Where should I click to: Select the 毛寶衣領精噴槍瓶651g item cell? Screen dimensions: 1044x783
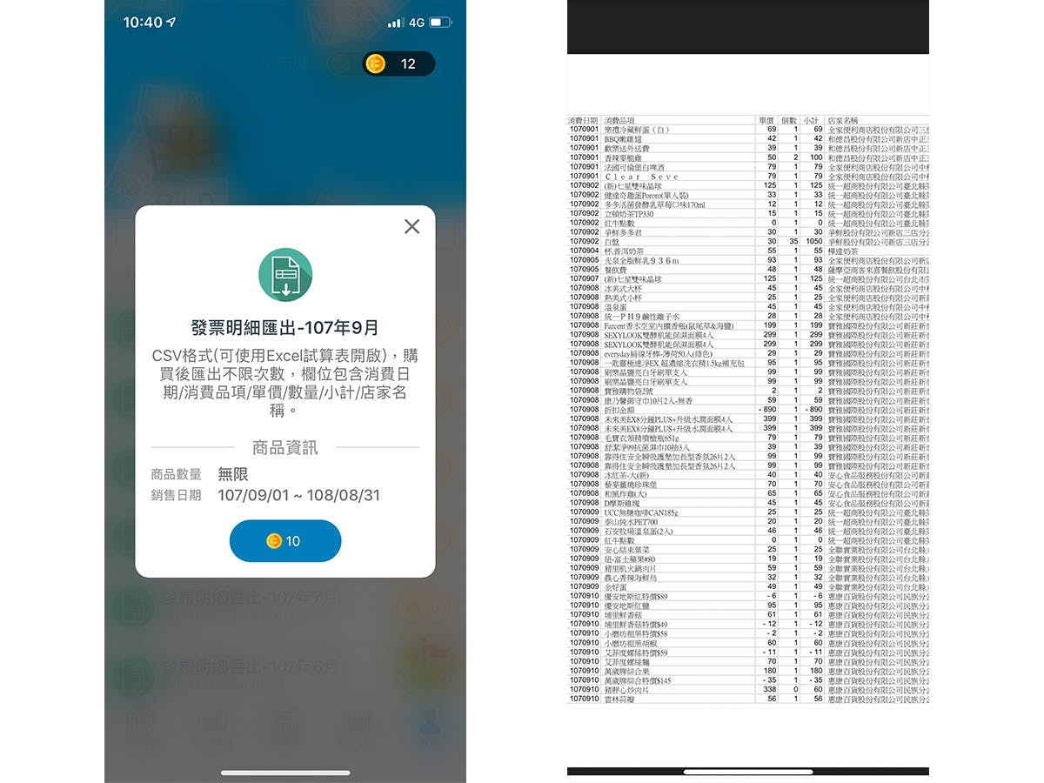tap(642, 438)
